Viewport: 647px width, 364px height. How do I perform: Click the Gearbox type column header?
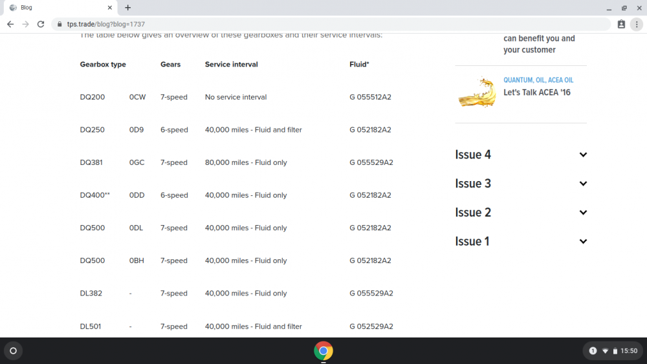point(103,64)
